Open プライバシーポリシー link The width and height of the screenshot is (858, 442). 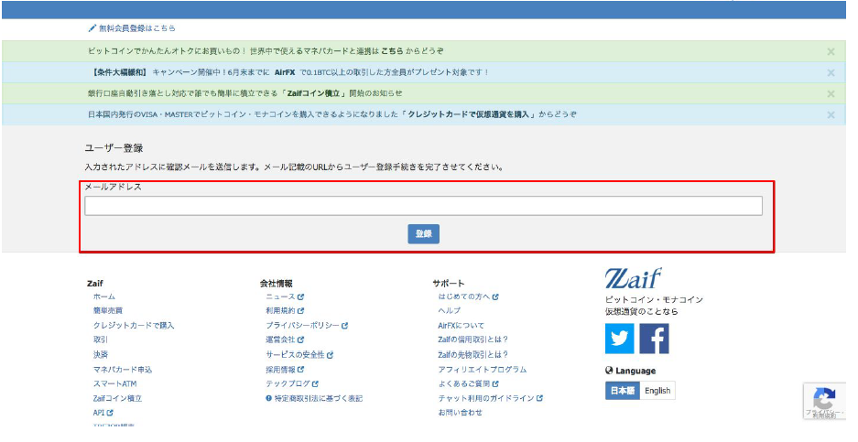click(307, 326)
